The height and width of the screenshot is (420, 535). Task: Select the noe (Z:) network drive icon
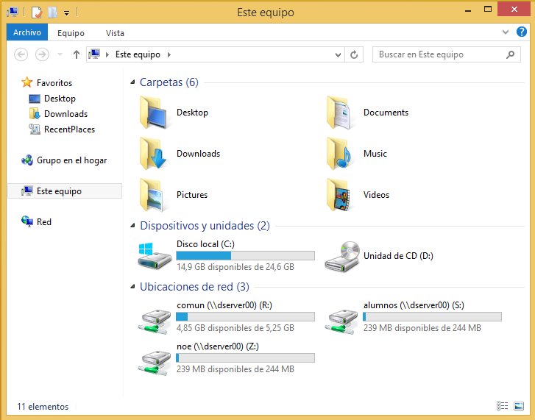tap(155, 363)
